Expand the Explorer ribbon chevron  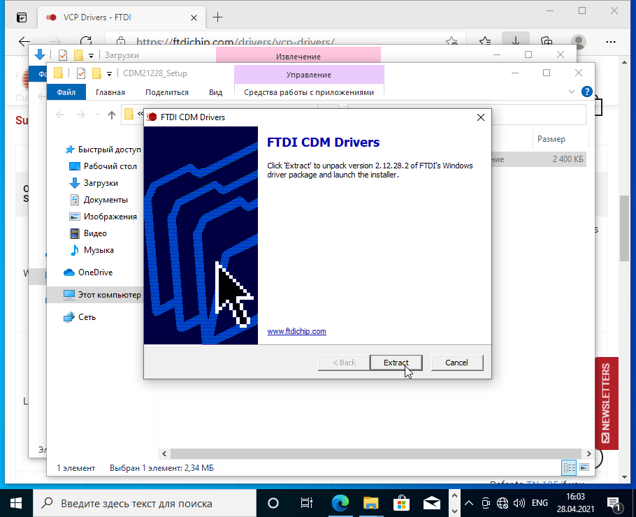point(572,92)
